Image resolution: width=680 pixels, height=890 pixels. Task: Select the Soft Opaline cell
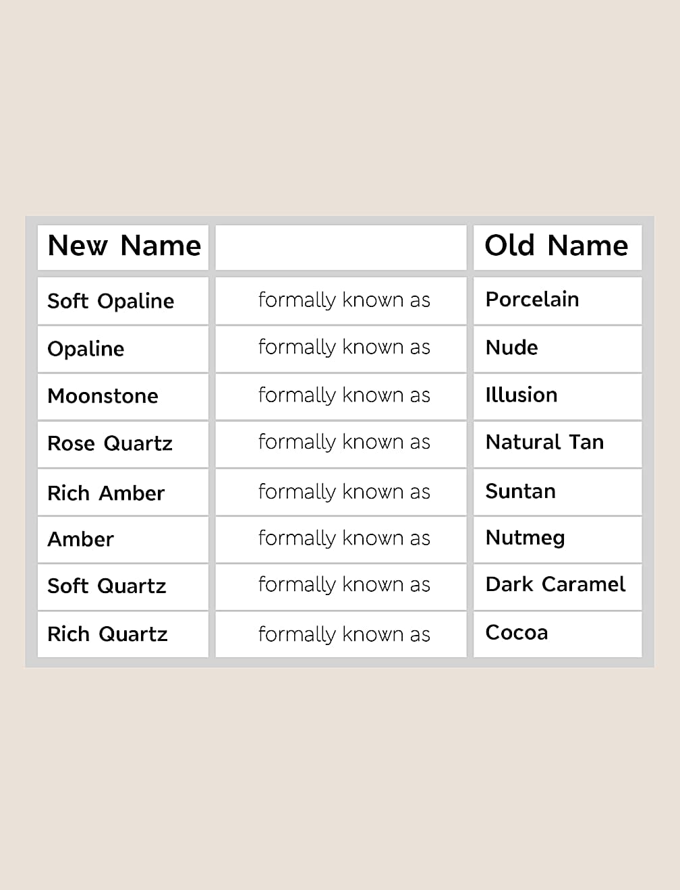(111, 301)
